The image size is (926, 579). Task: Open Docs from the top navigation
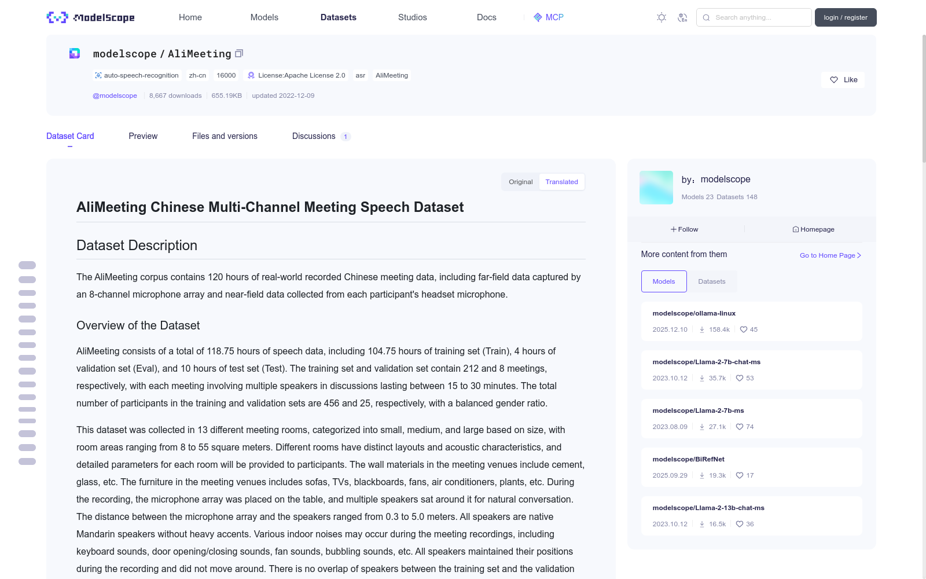(x=487, y=17)
